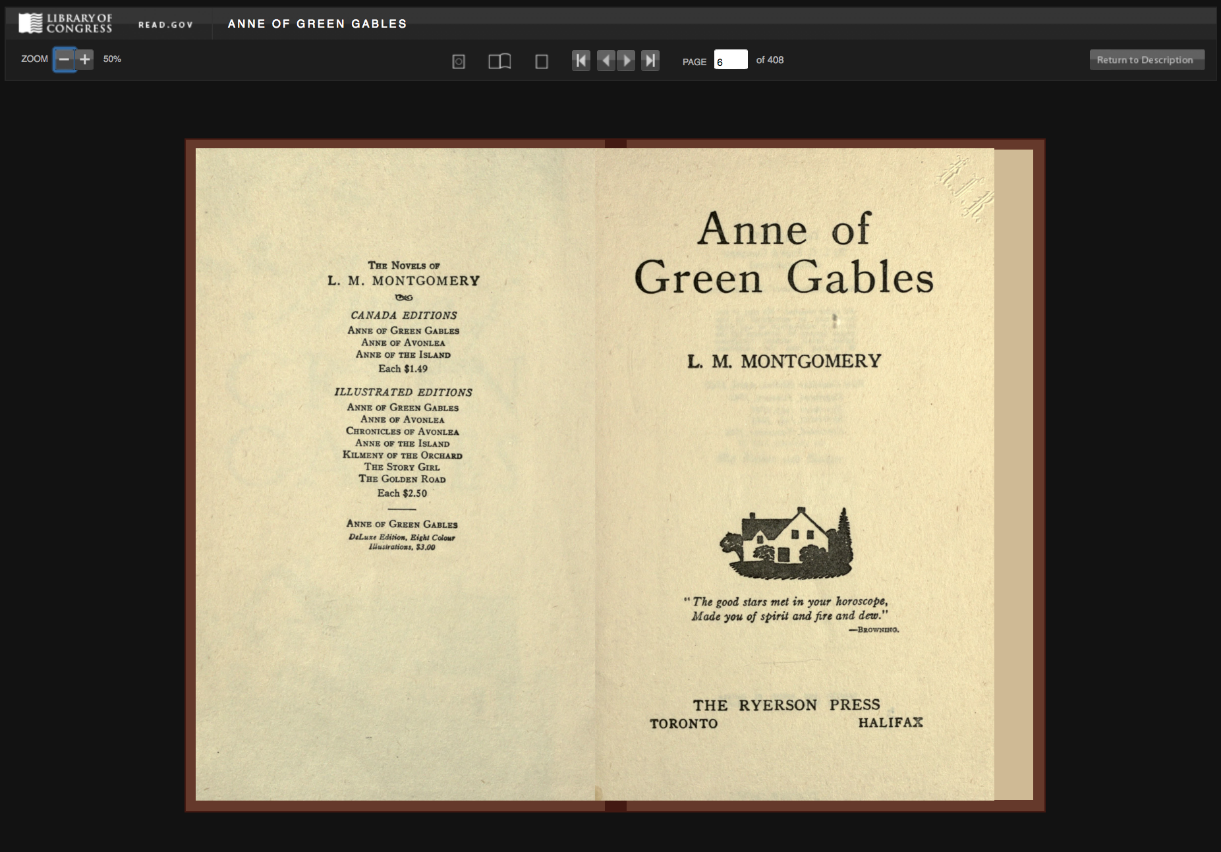
Task: Click the Return to Description button
Action: point(1147,59)
